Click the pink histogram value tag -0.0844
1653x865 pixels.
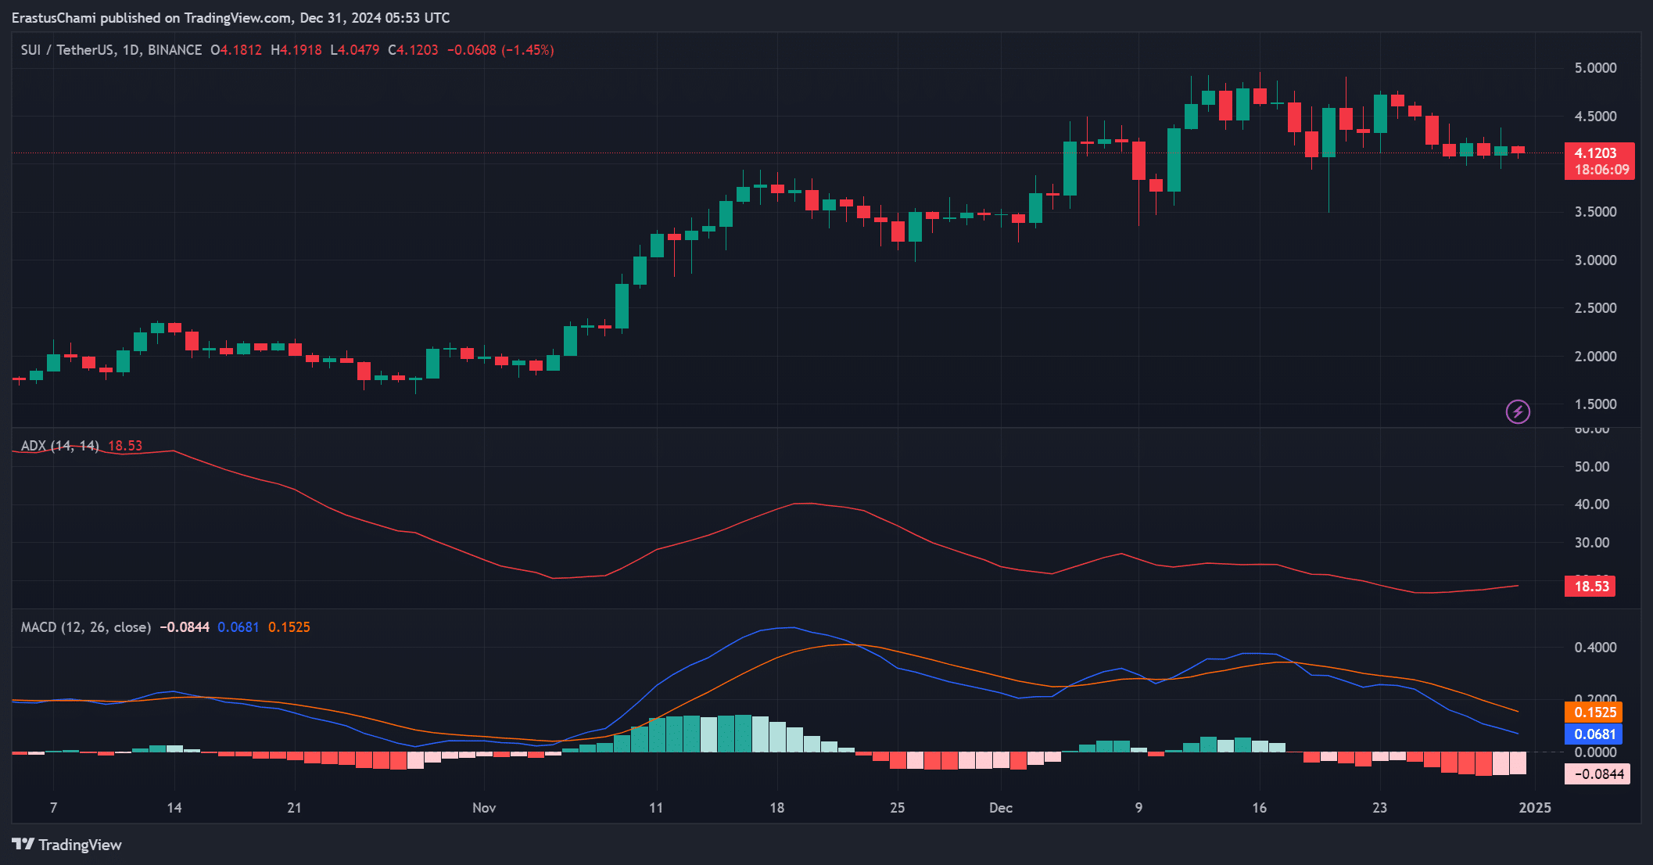click(1597, 774)
